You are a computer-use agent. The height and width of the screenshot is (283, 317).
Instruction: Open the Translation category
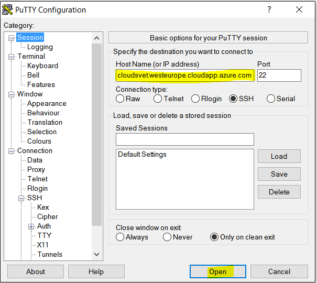(45, 122)
